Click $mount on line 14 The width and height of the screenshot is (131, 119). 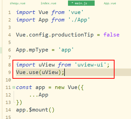click(38, 110)
